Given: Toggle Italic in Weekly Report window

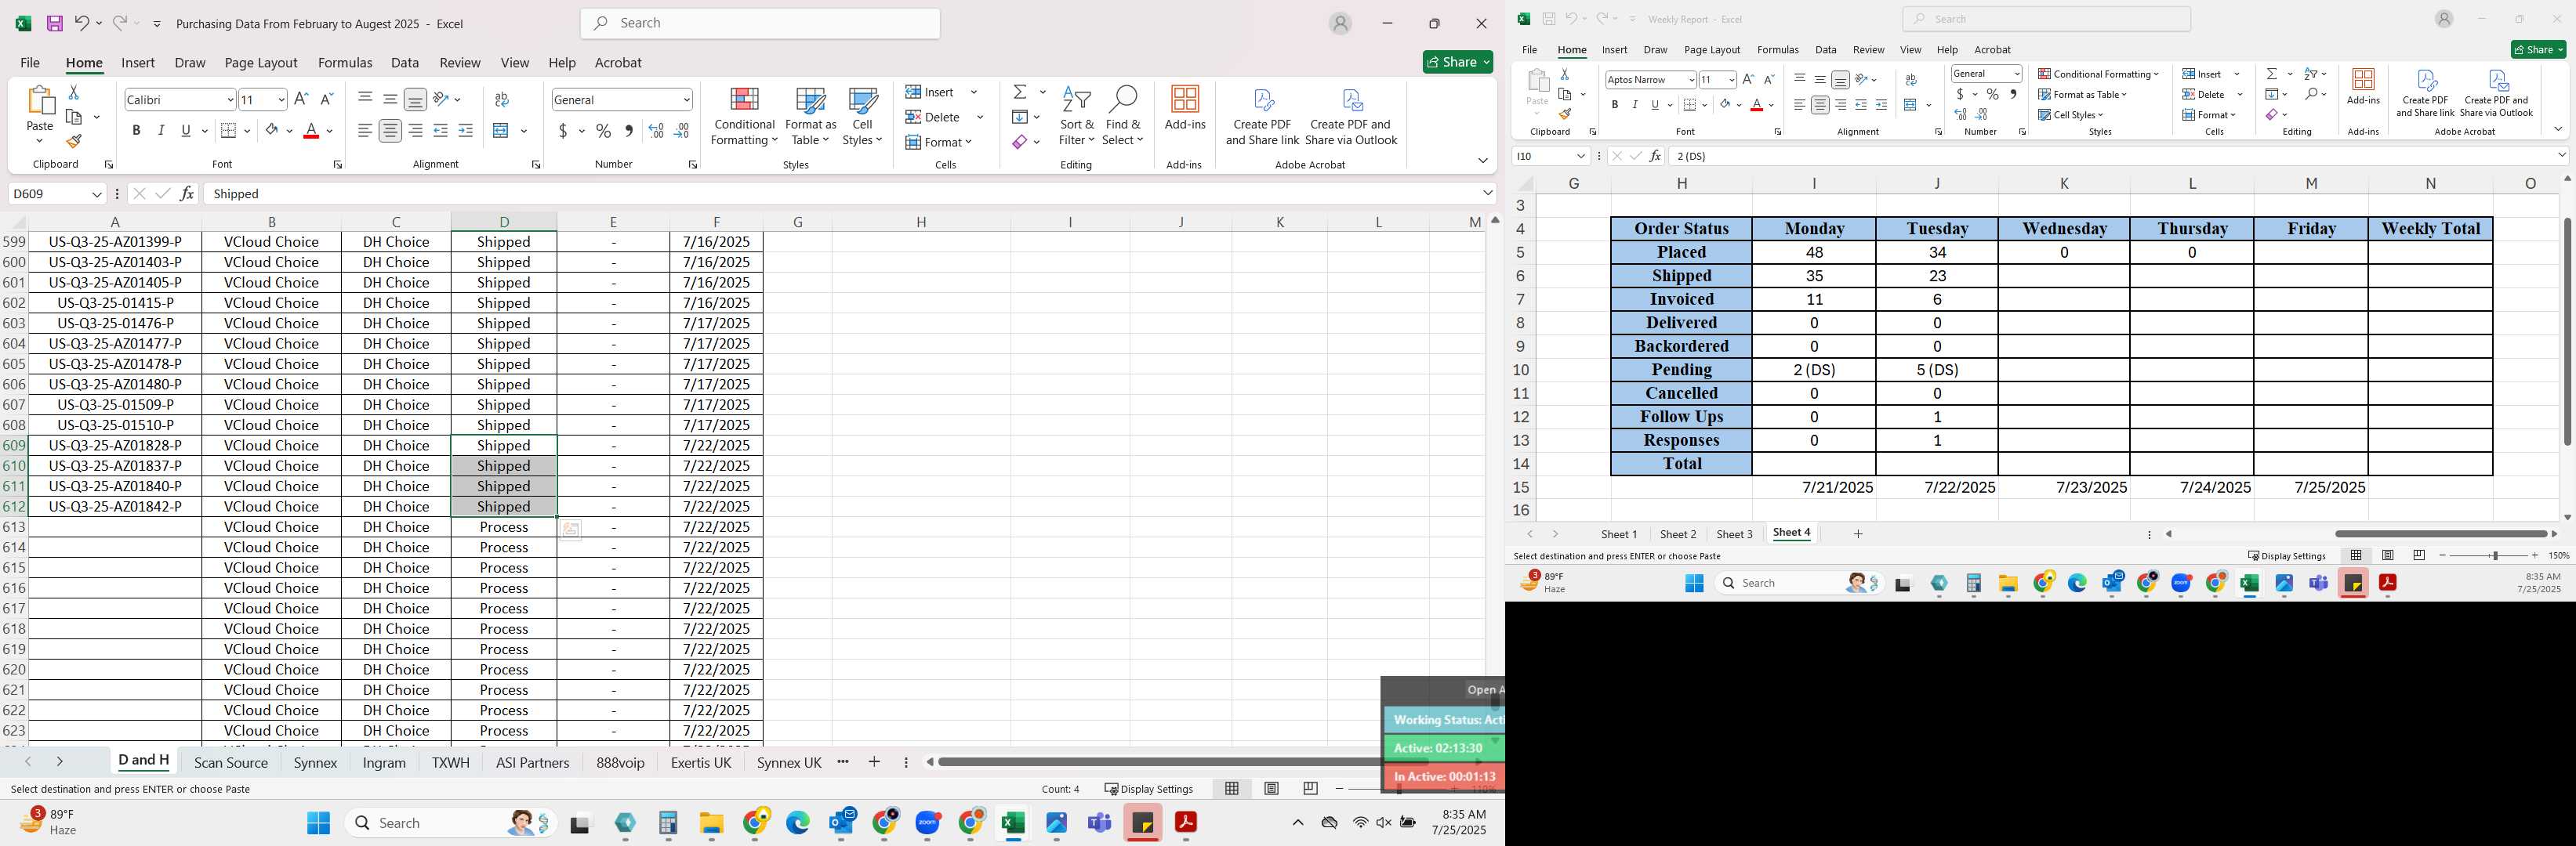Looking at the screenshot, I should pos(1635,105).
